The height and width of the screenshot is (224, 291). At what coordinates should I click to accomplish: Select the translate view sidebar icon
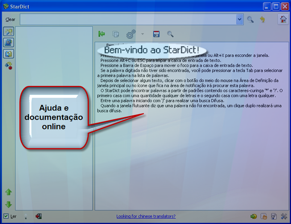[x=9, y=54]
